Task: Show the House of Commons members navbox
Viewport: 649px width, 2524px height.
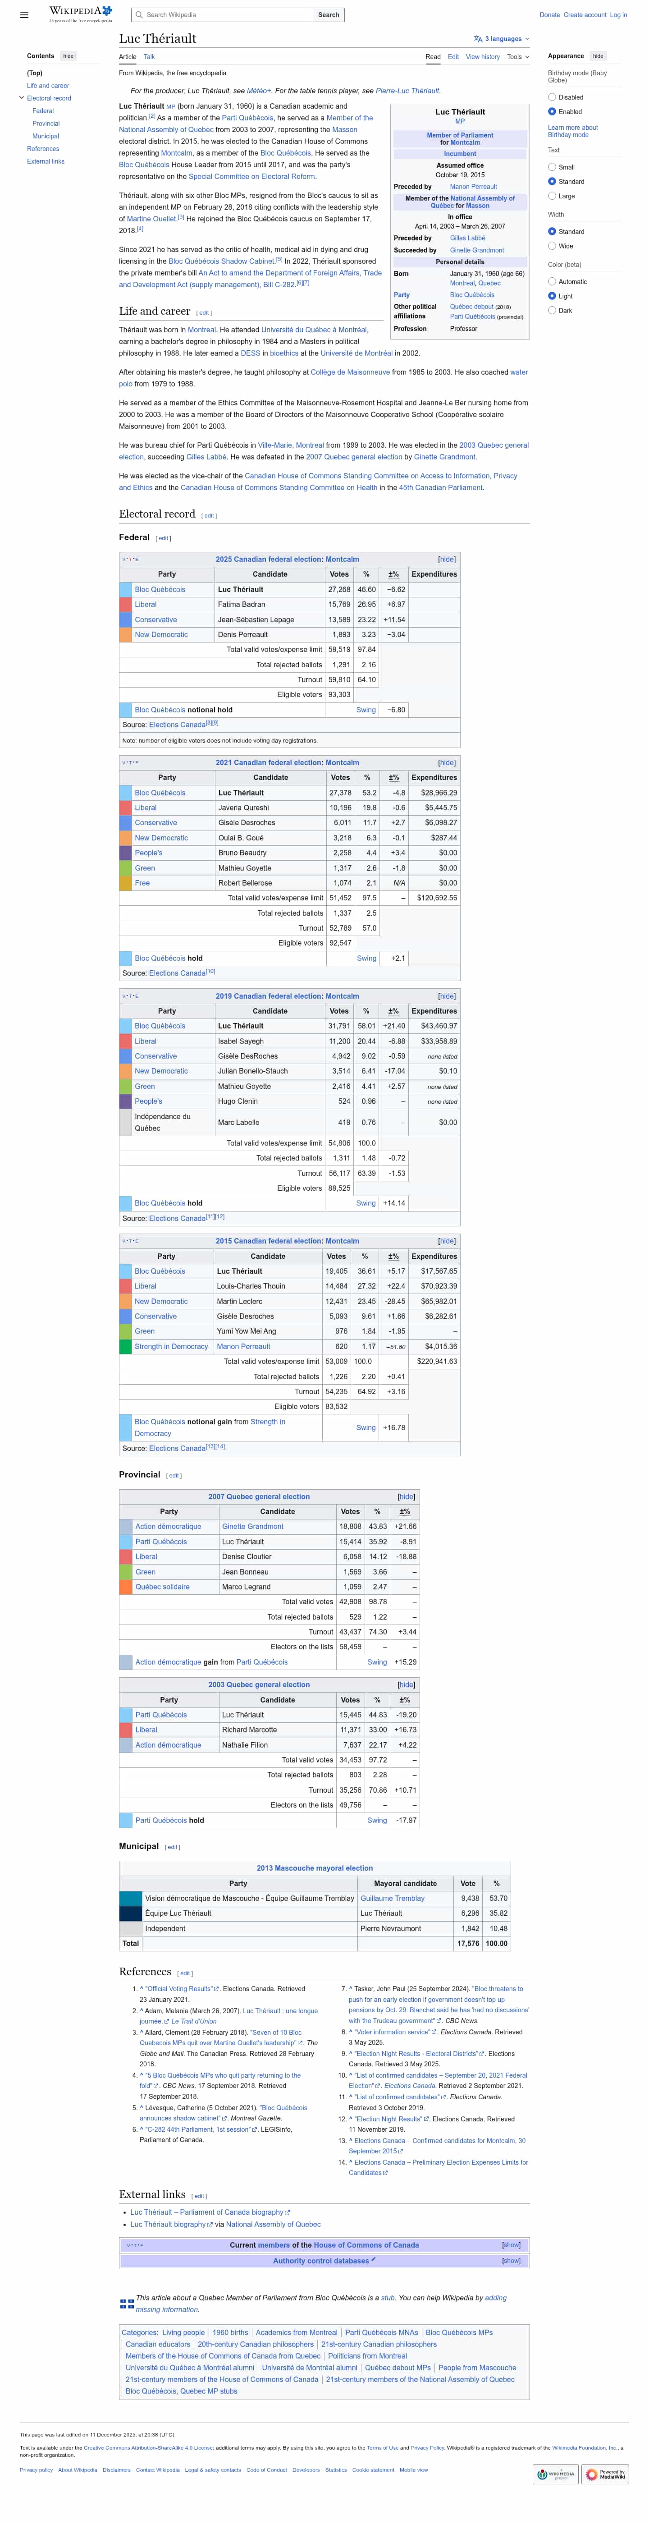Action: pos(511,2245)
